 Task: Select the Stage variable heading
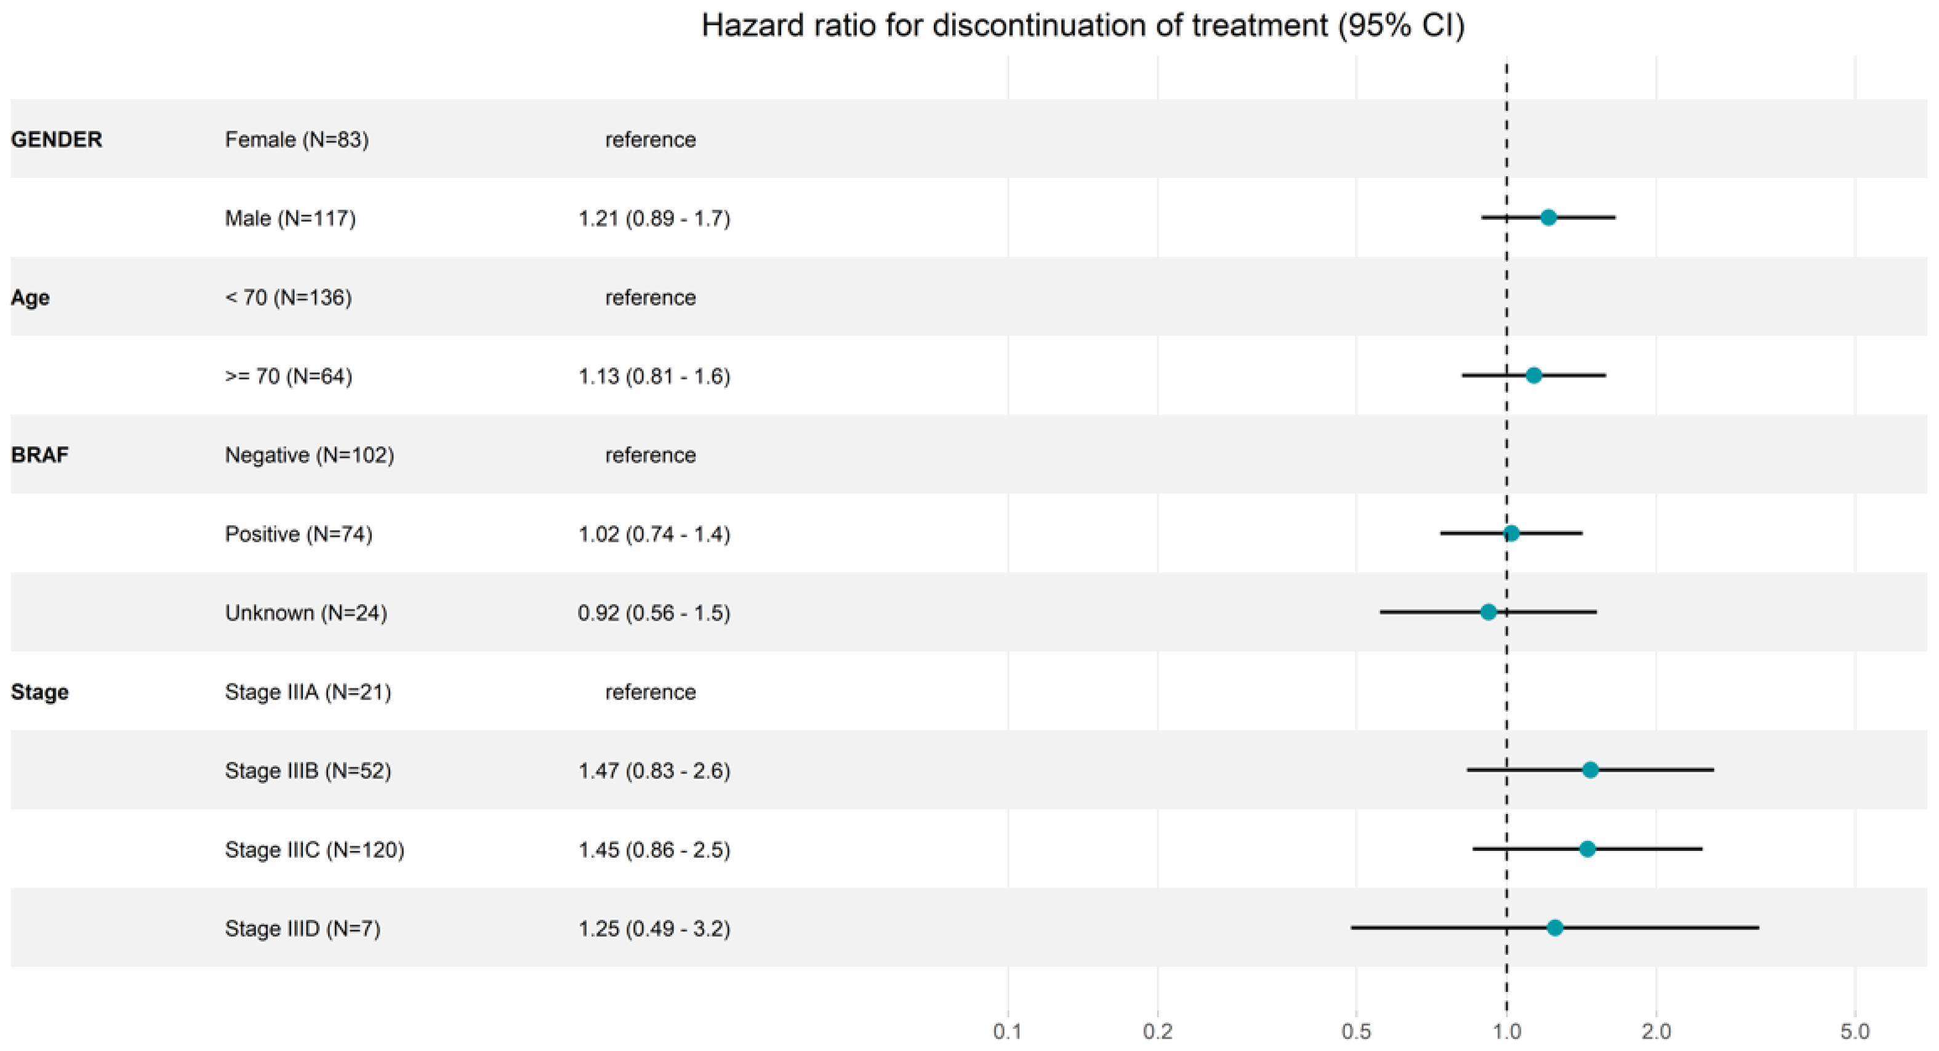pos(39,692)
